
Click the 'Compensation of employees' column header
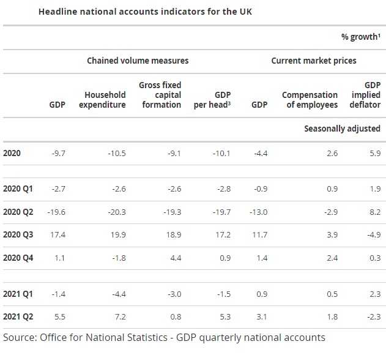pos(310,100)
